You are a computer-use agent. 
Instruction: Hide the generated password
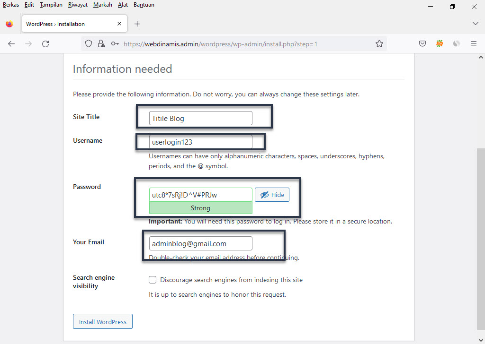[x=272, y=194]
